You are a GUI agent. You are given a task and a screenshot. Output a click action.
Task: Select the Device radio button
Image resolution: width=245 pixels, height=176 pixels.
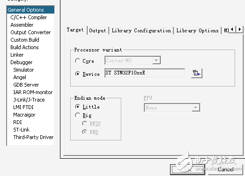click(x=77, y=73)
